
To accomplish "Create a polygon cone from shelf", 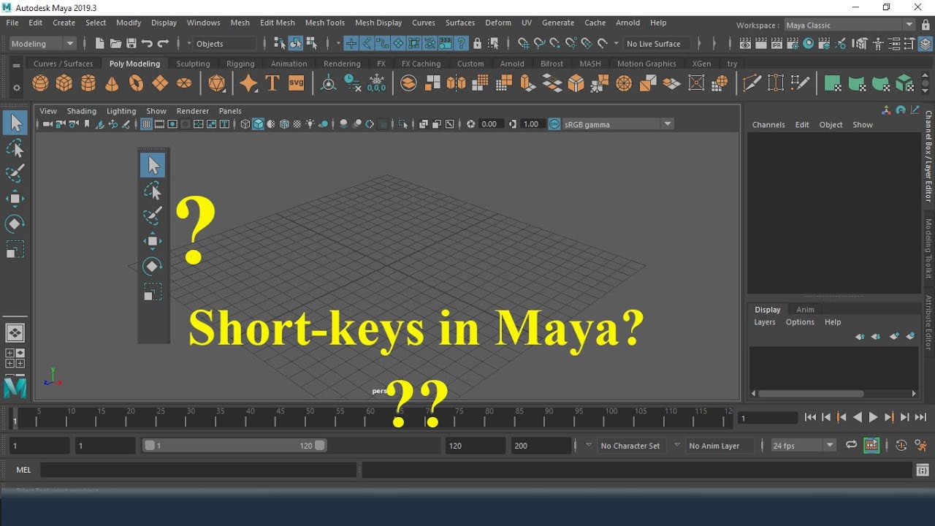I will pyautogui.click(x=112, y=83).
